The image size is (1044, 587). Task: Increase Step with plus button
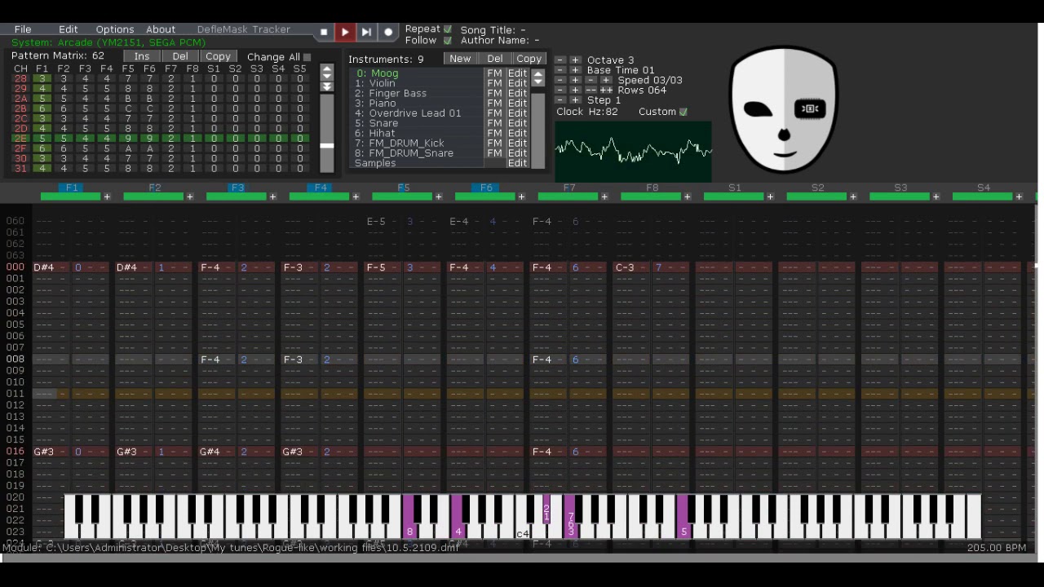575,100
